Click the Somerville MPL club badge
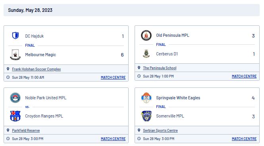264x146 pixels. [146, 116]
